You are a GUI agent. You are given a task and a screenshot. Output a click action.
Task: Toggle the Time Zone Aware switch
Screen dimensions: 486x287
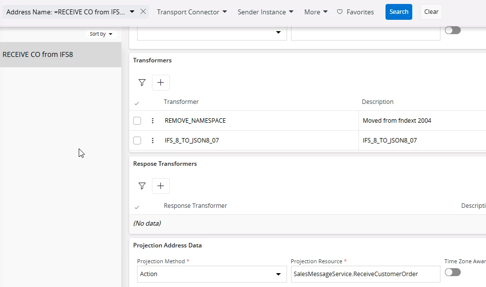pyautogui.click(x=452, y=272)
